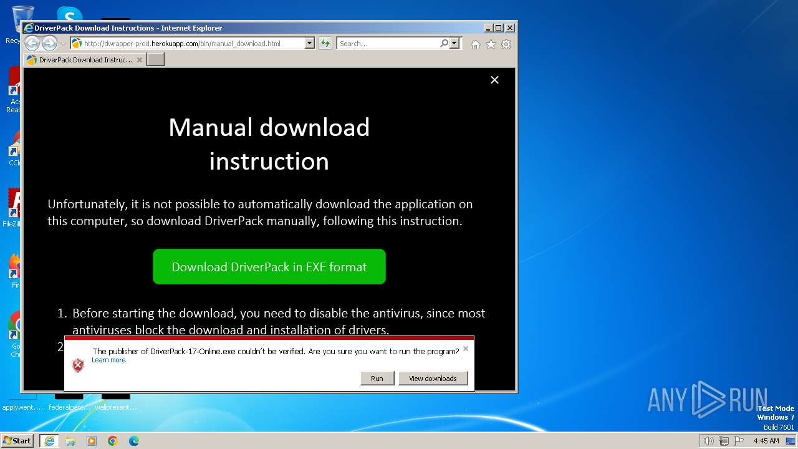The height and width of the screenshot is (449, 798).
Task: Open File Explorer from the taskbar
Action: [70, 441]
